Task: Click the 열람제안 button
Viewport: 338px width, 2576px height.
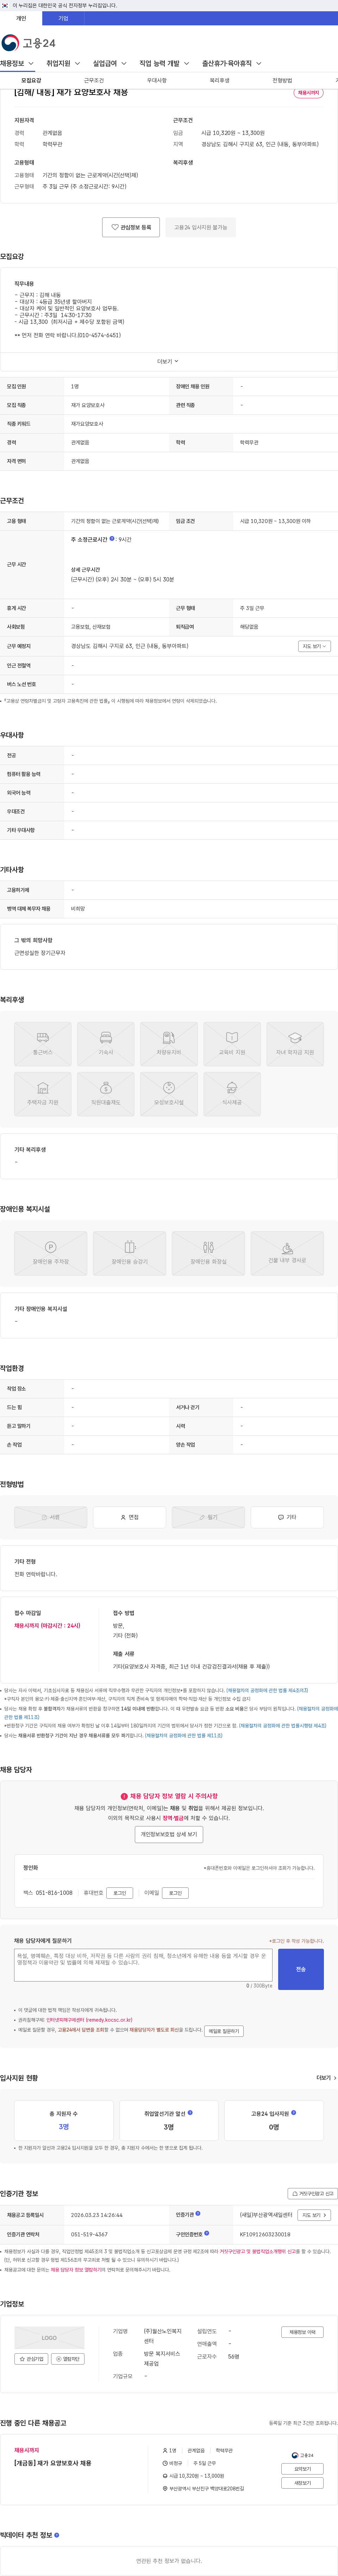Action: click(x=68, y=2359)
